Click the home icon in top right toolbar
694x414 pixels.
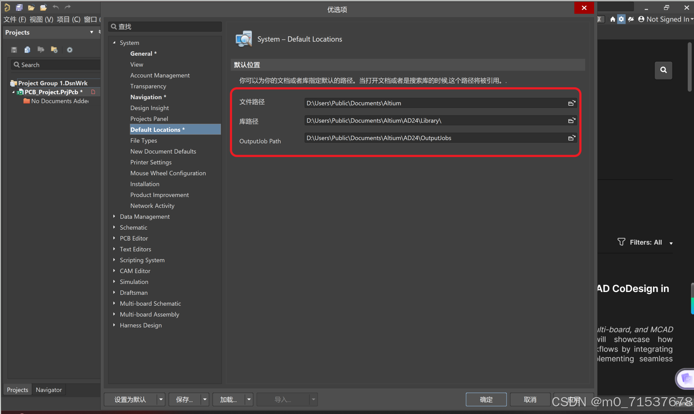(x=612, y=19)
